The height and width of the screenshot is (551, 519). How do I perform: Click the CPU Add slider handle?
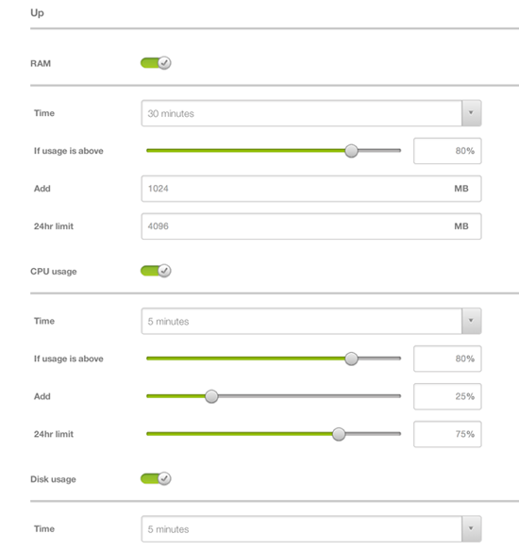(211, 396)
